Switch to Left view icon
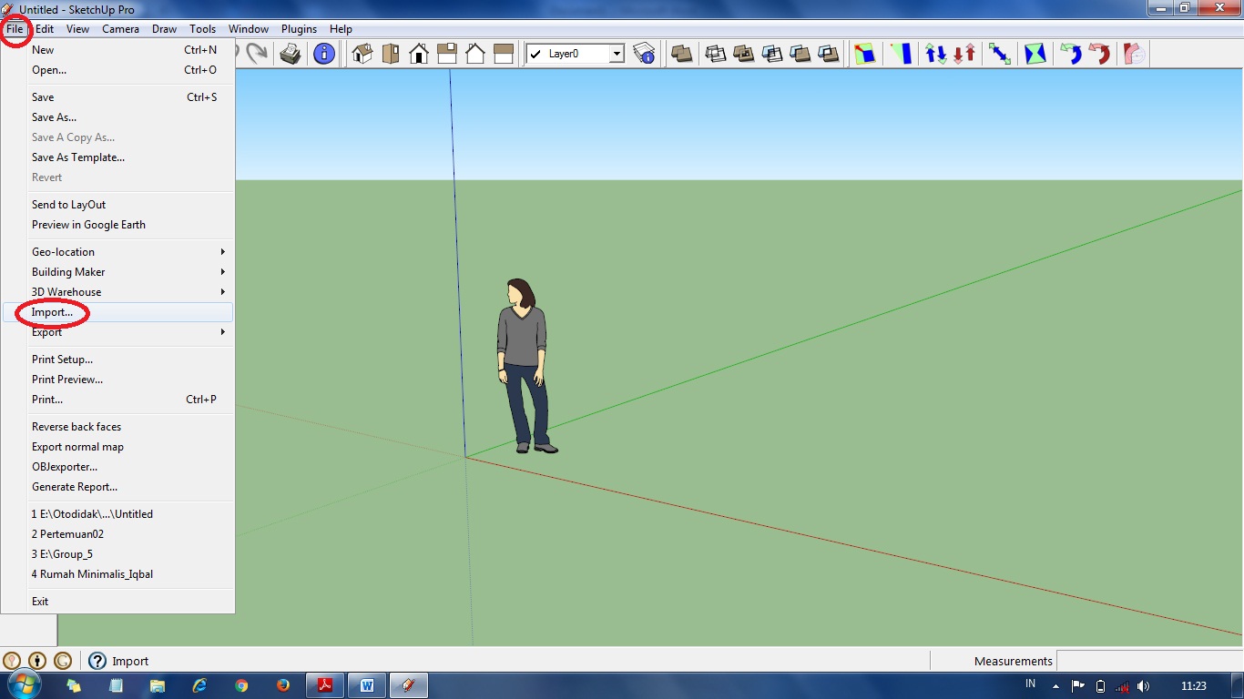 (504, 54)
